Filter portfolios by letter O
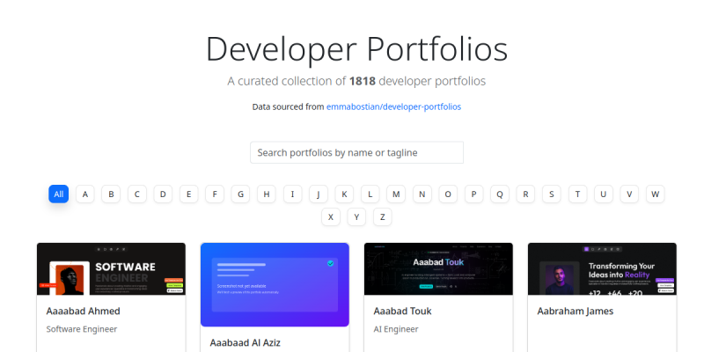Viewport: 704px width, 352px height. (448, 194)
